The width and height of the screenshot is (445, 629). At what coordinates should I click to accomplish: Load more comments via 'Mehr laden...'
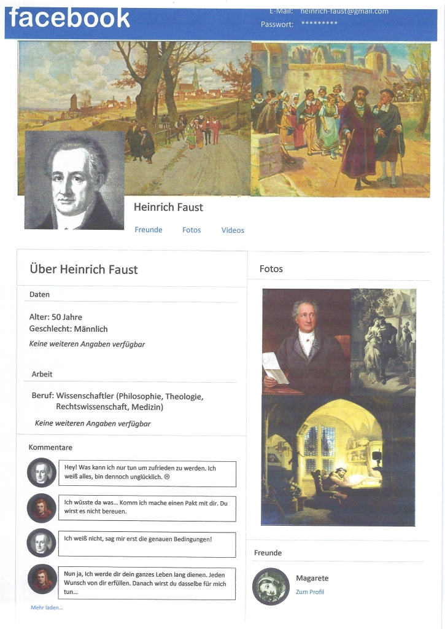coord(47,608)
